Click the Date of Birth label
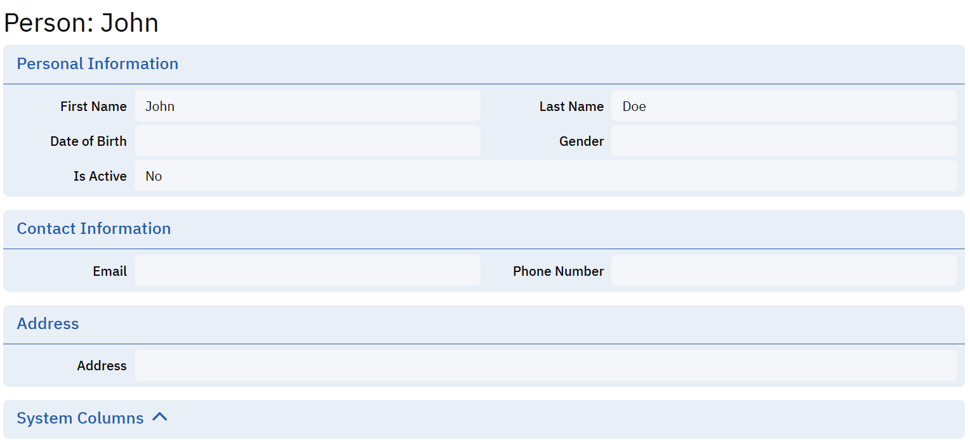This screenshot has width=970, height=447. (x=88, y=141)
